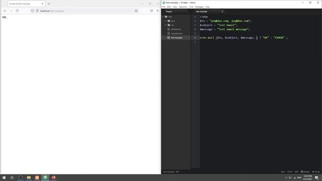Viewport: 322px width, 181px height.
Task: Open the Atom Packages menu
Action: pyautogui.click(x=199, y=7)
